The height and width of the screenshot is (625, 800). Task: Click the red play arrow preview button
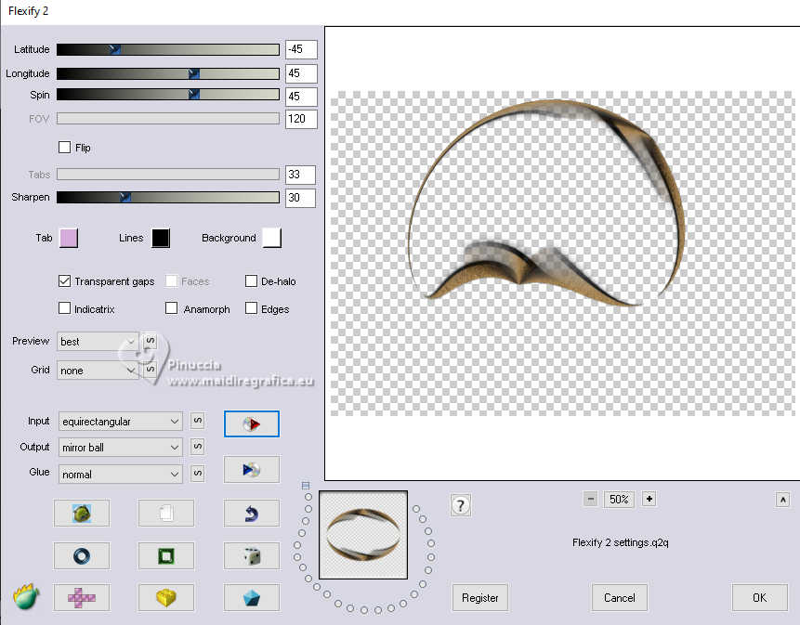[252, 423]
